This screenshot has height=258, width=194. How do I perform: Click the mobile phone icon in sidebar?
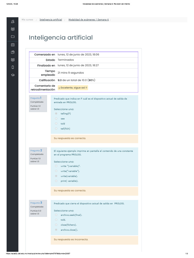coord(13,67)
